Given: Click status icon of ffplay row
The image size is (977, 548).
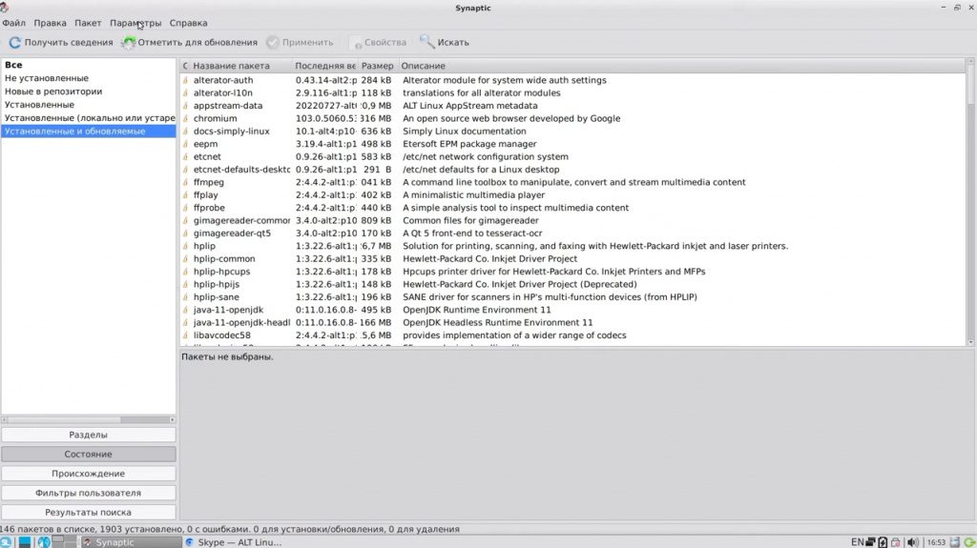Looking at the screenshot, I should point(185,195).
